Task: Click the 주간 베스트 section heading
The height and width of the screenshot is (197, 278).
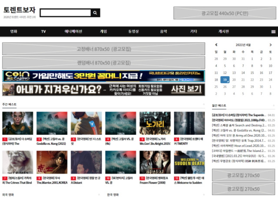Action: click(x=9, y=104)
